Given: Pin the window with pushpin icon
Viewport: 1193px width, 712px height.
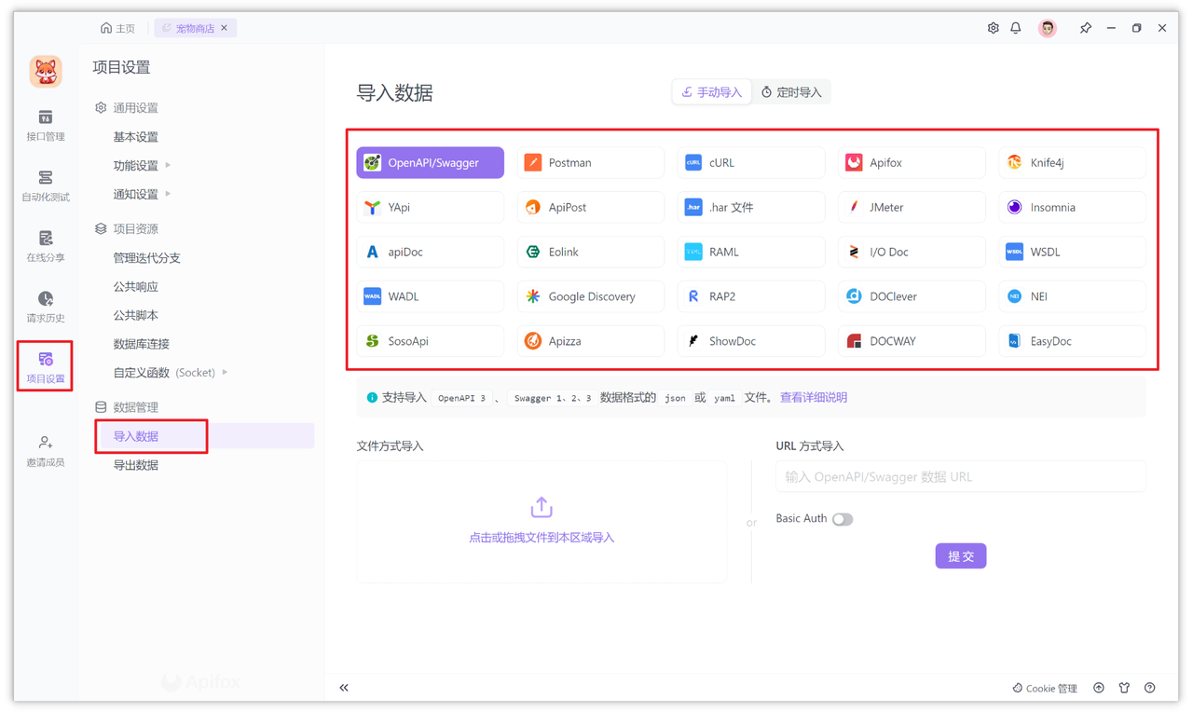Looking at the screenshot, I should 1085,28.
